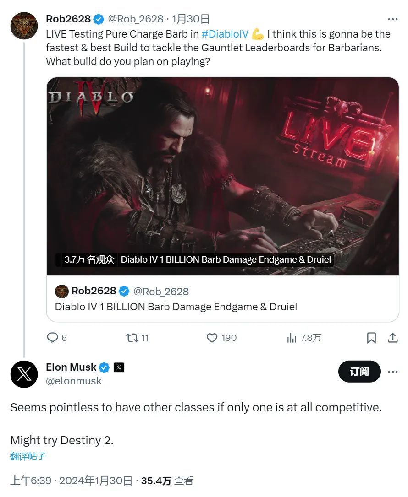408x497 pixels.
Task: Click the 35.4万 查看 view count
Action: 167,481
